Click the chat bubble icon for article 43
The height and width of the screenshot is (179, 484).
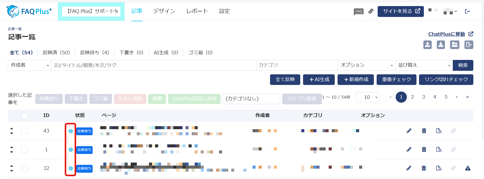point(71,131)
